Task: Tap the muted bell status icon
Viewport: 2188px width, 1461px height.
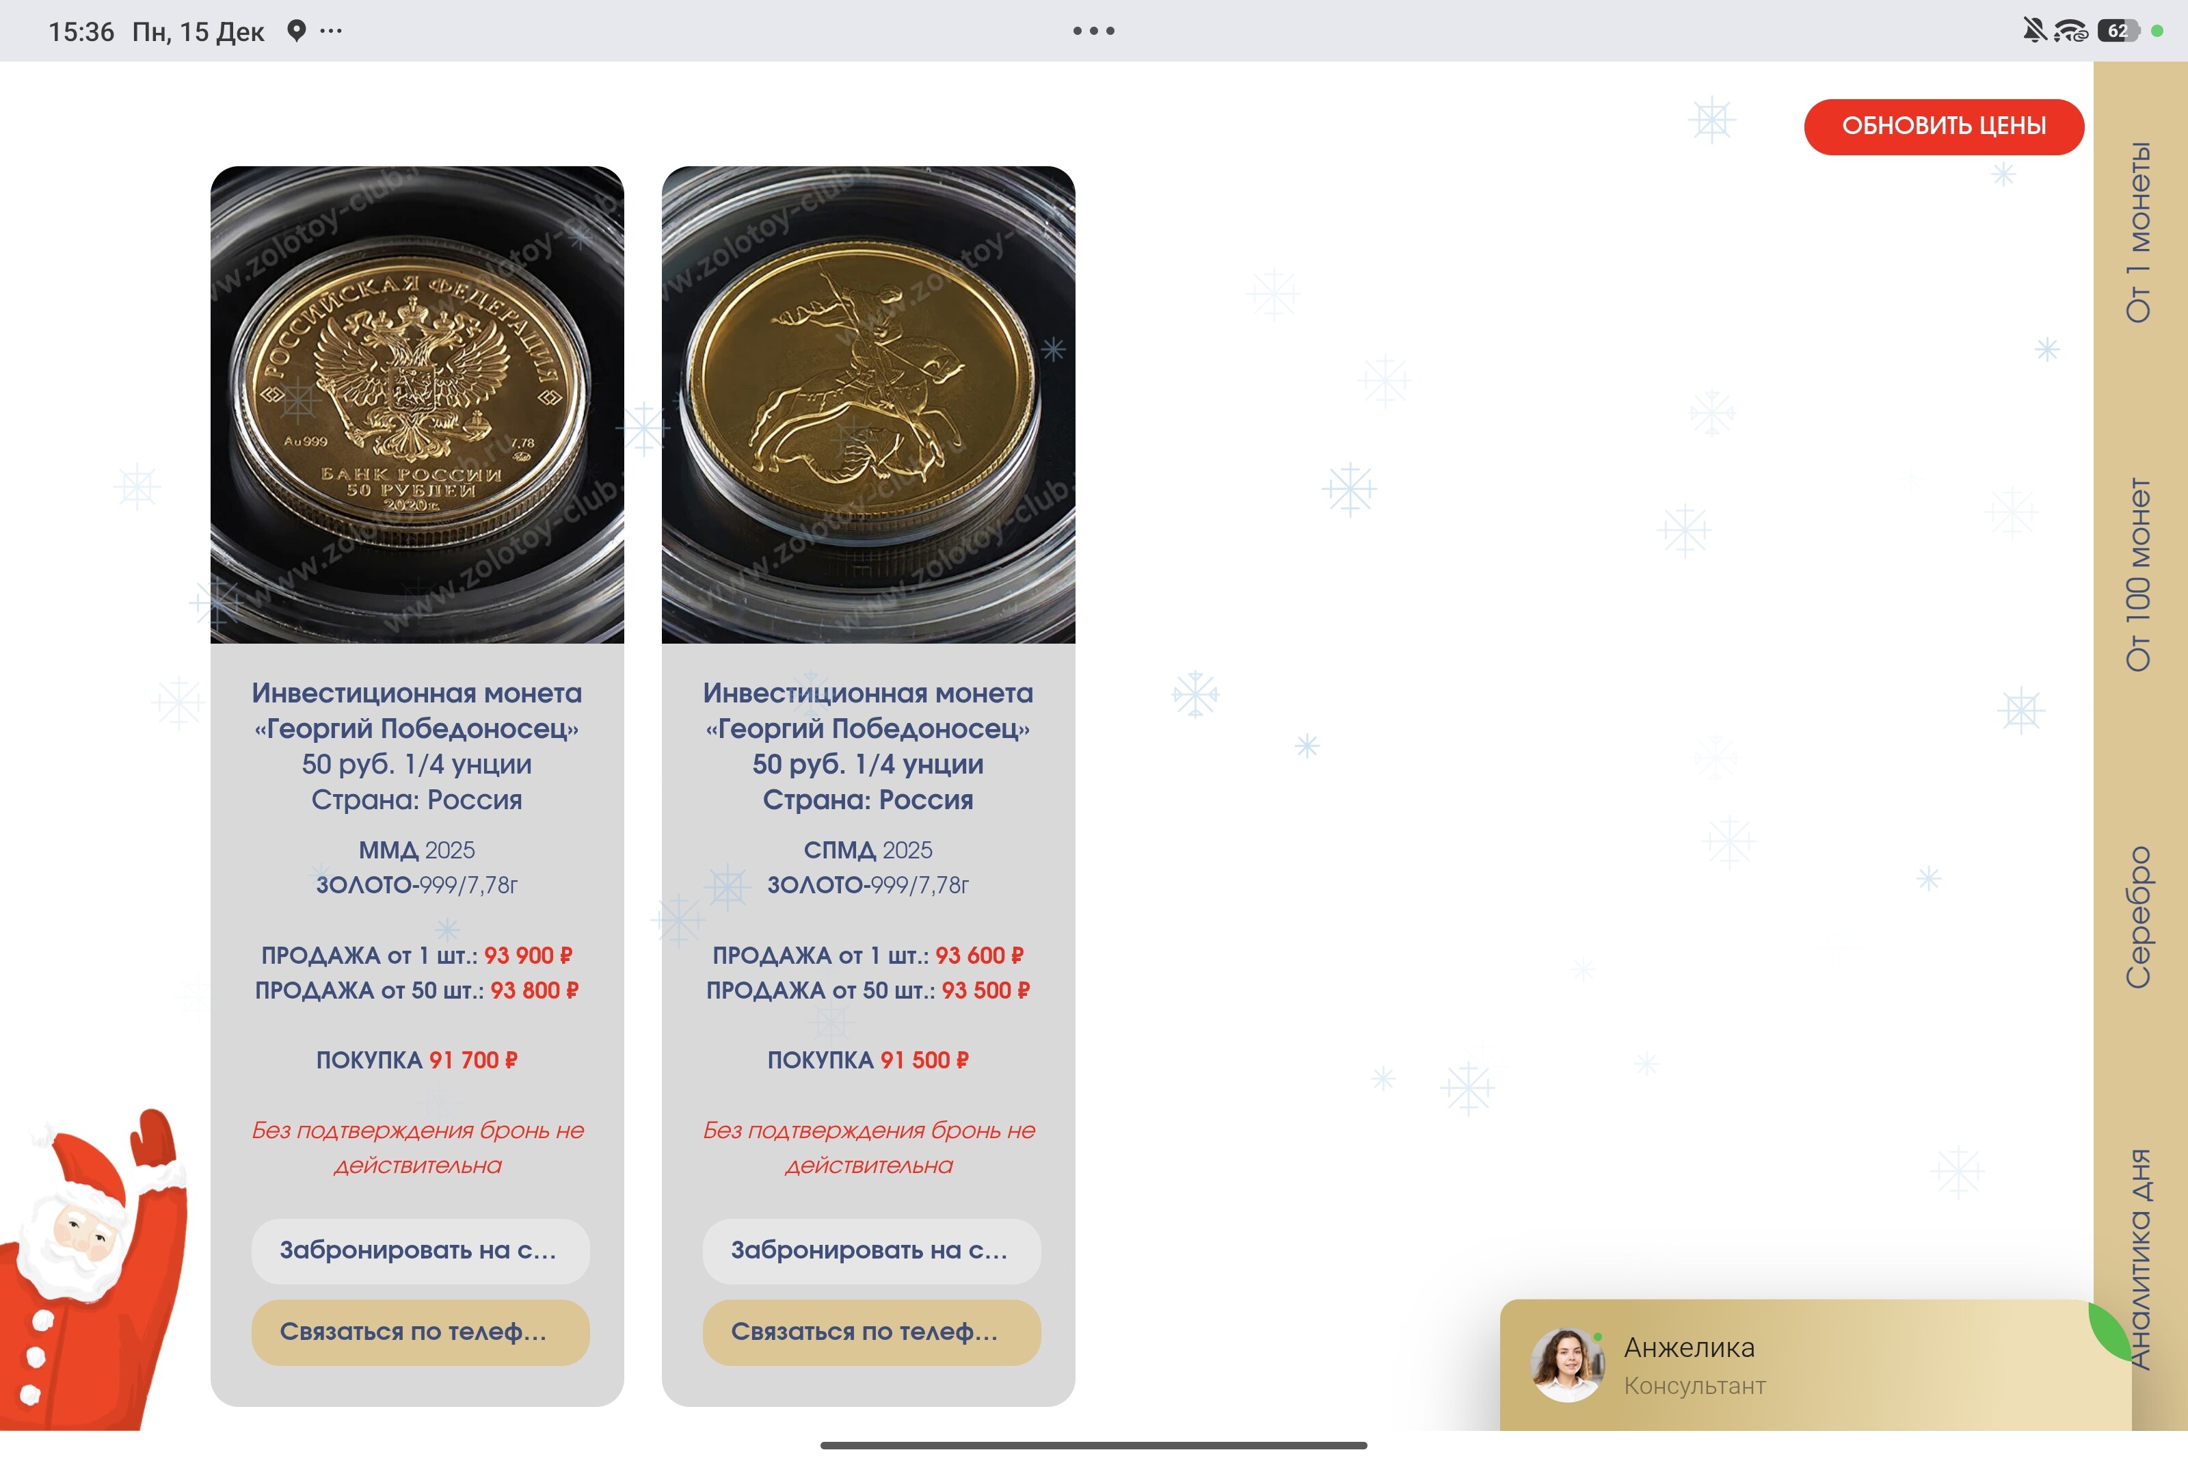Action: (x=2034, y=31)
